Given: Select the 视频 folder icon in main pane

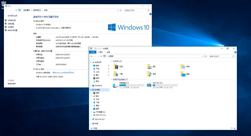Looking at the screenshot, I should click(116, 67).
